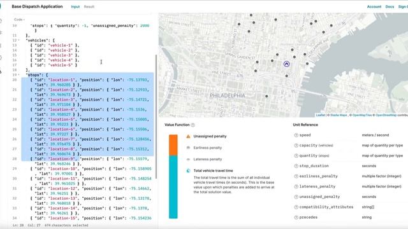Click the Ln 28 Col 27 status indicator

click(x=26, y=225)
